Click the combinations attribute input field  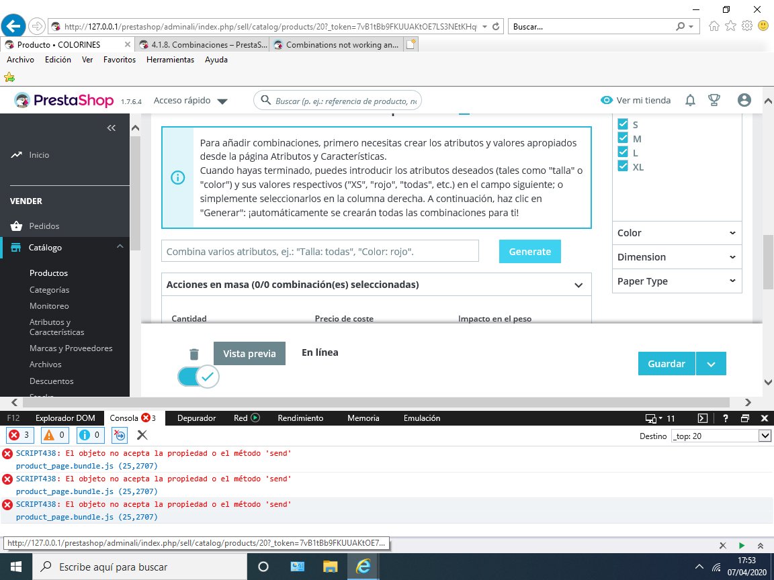point(320,252)
